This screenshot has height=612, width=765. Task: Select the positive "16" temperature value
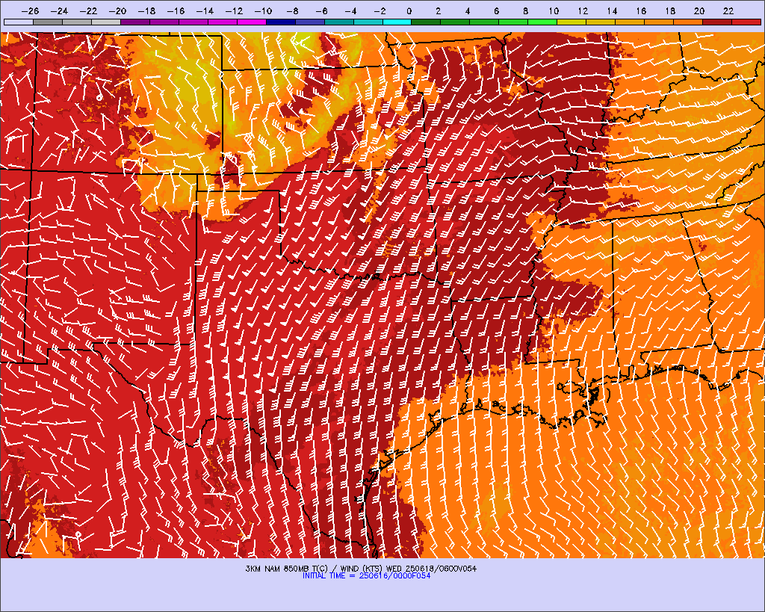click(x=641, y=10)
